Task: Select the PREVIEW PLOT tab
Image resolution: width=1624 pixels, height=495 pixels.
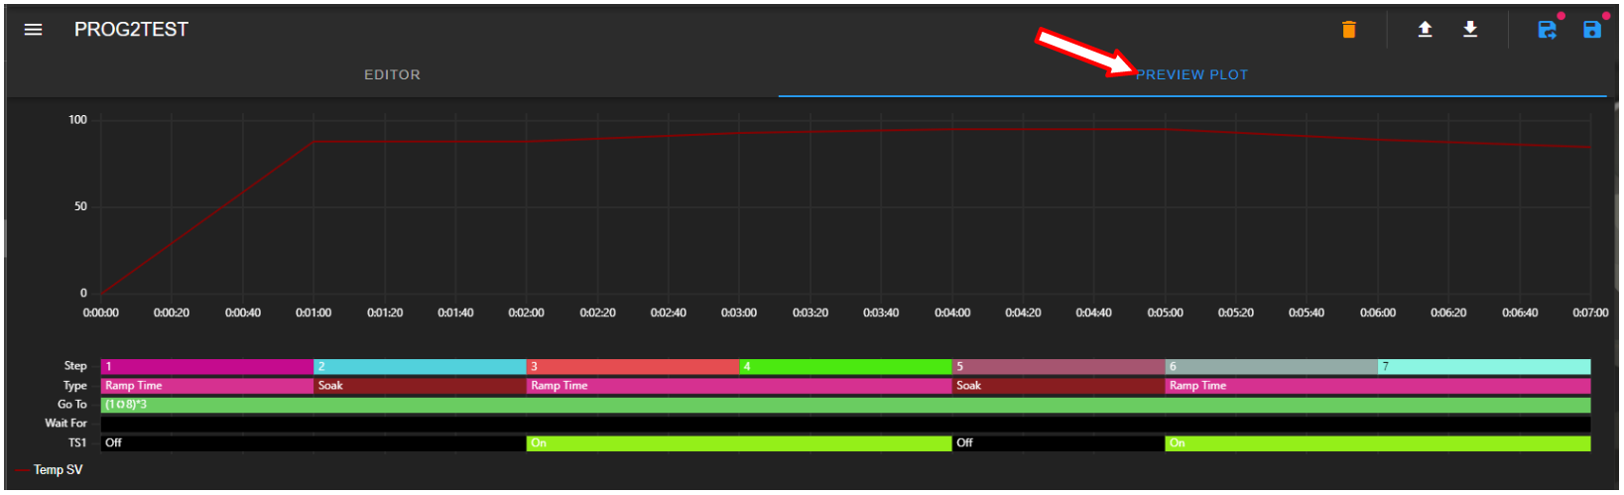Action: pos(1191,74)
